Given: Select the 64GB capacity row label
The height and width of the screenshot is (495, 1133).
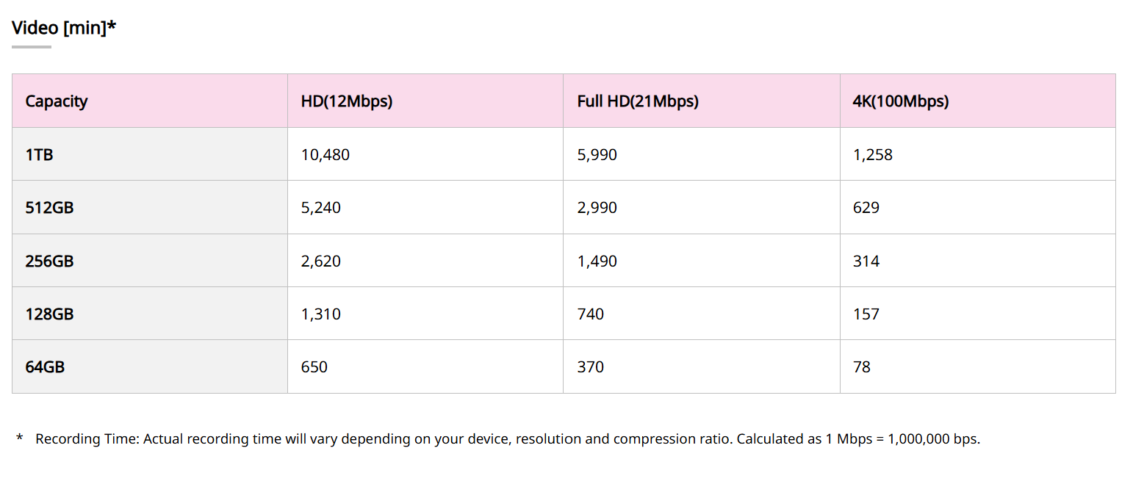Looking at the screenshot, I should pyautogui.click(x=45, y=366).
